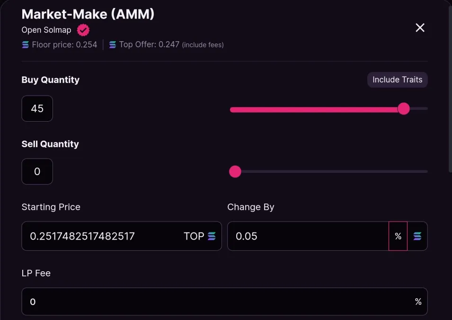
Task: Click the Floor price value 0.254
Action: pos(86,45)
